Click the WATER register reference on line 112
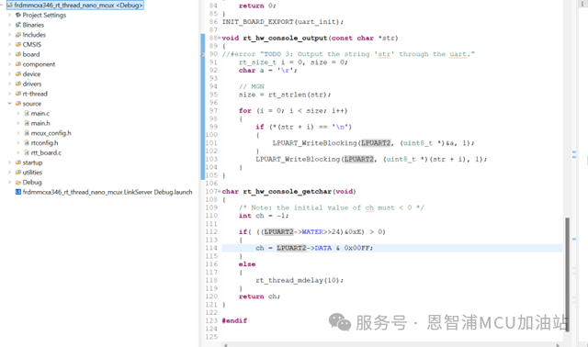This screenshot has height=347, width=588. [x=312, y=232]
